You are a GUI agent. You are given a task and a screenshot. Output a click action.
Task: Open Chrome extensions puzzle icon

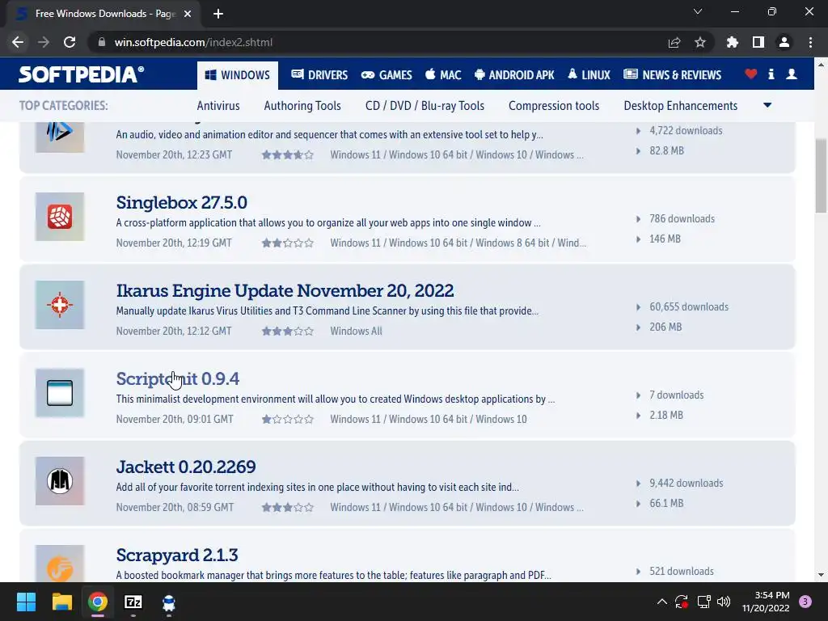[732, 42]
